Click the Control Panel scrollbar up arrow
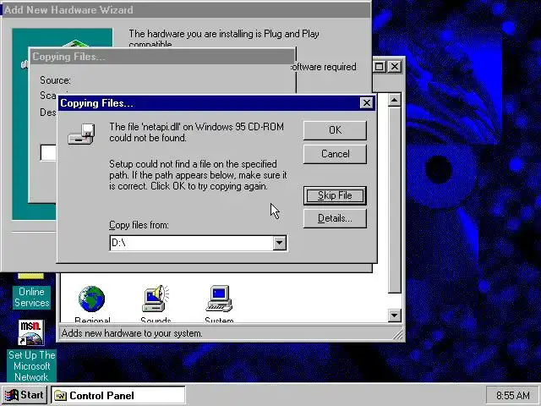Viewport: 541px width, 406px height. tap(395, 100)
